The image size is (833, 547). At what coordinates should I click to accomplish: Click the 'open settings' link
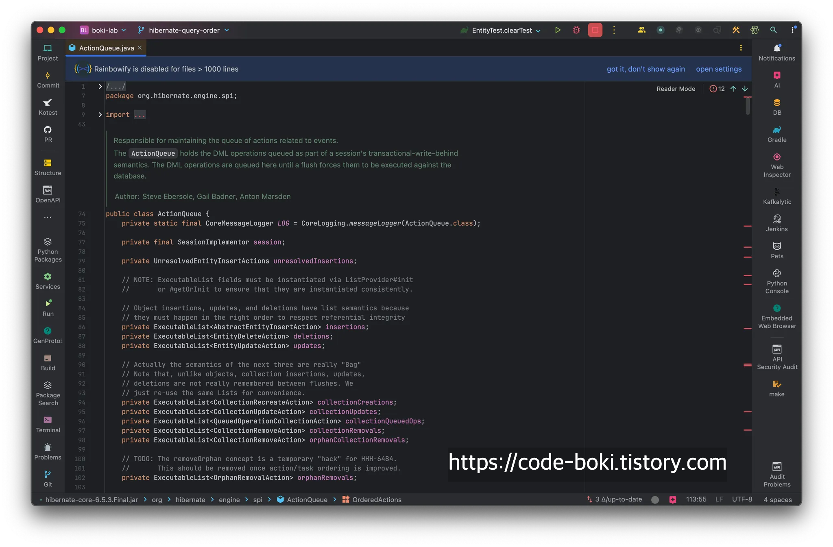pos(718,69)
